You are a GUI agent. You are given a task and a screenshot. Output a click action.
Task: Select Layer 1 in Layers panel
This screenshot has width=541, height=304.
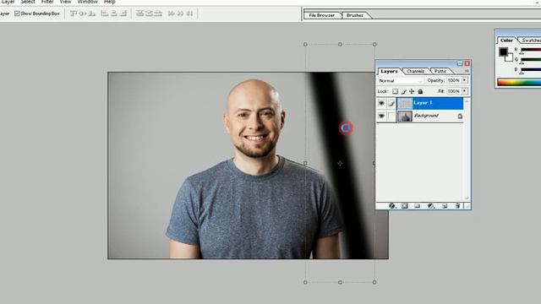(430, 103)
